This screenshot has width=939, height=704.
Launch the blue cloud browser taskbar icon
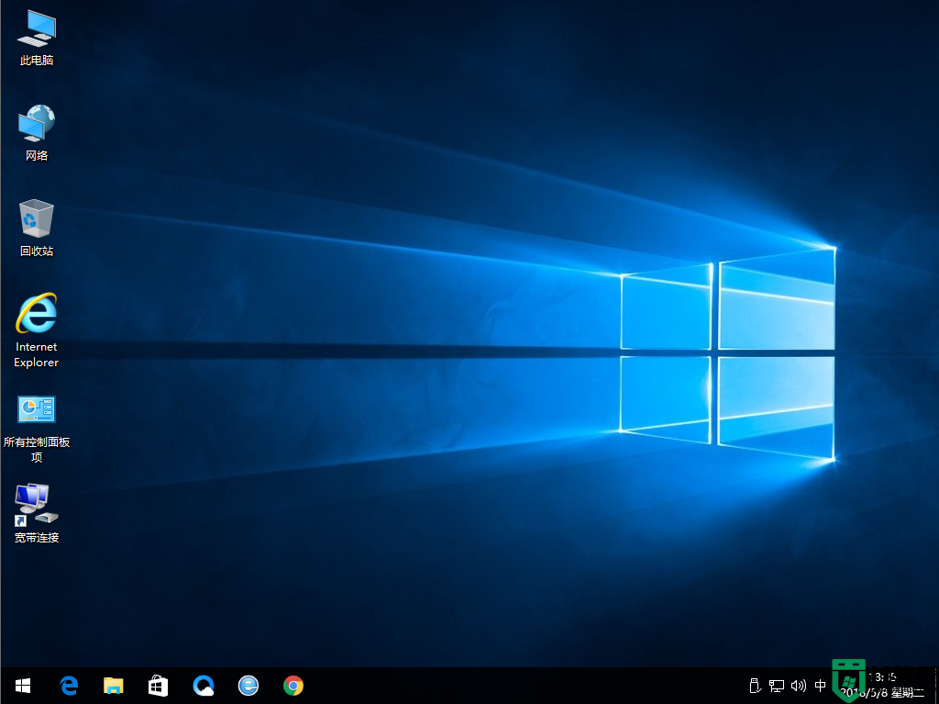point(204,686)
